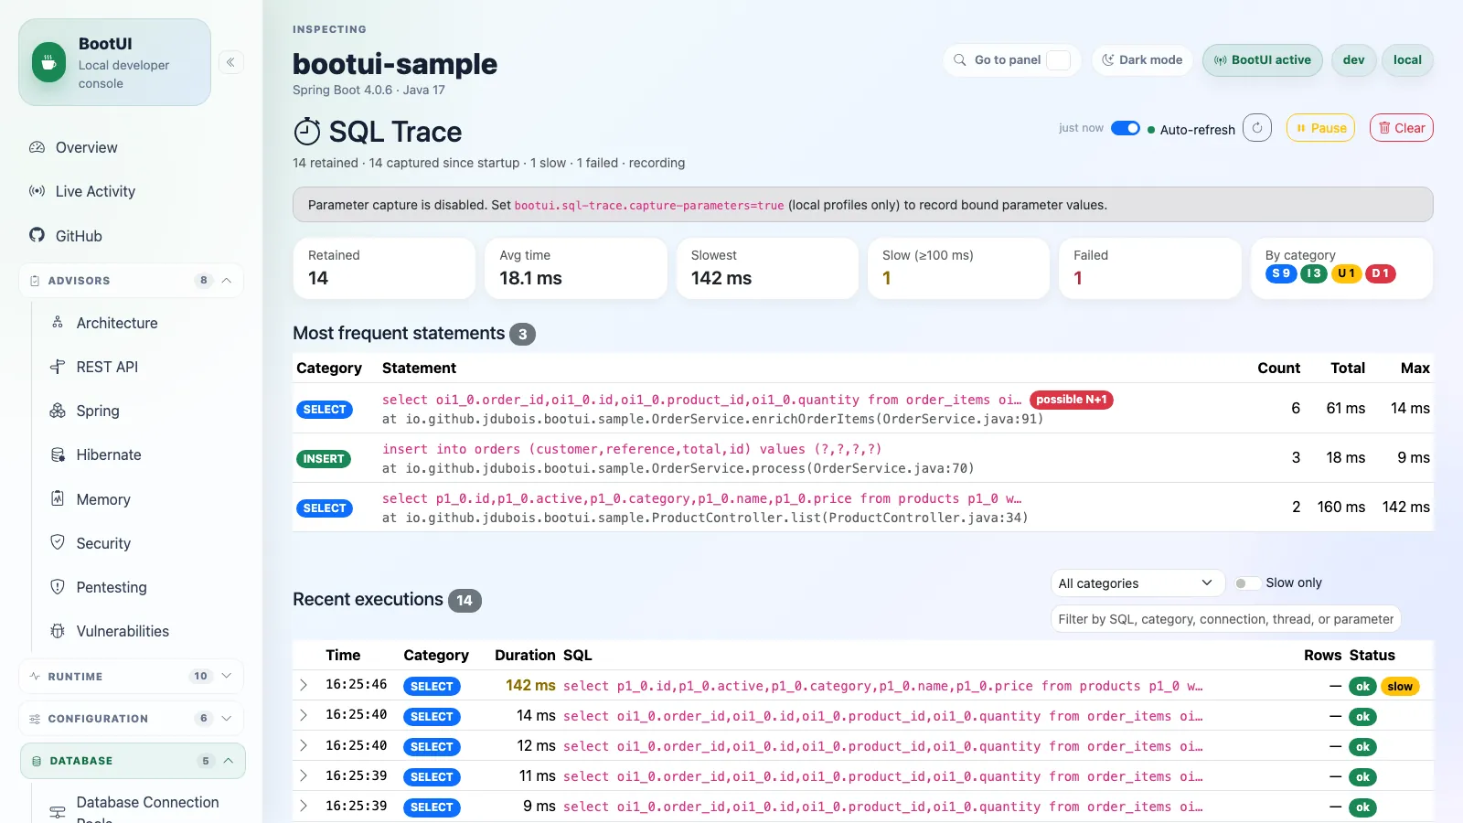Click the Security shield check icon
The image size is (1463, 823).
58,542
